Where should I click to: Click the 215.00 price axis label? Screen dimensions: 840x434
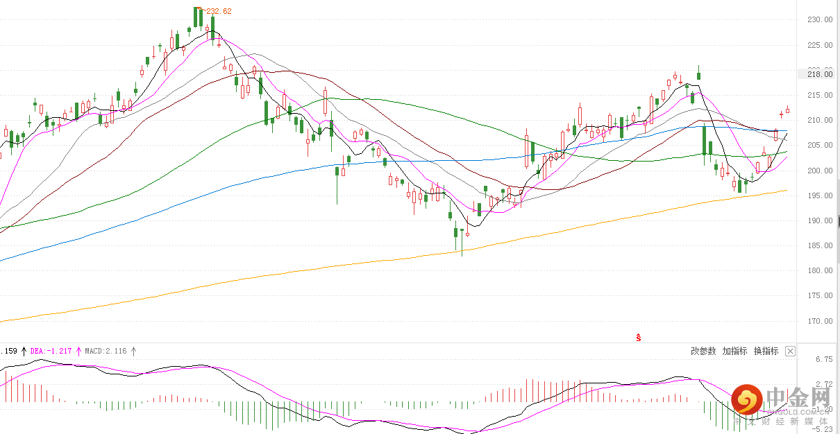(820, 95)
